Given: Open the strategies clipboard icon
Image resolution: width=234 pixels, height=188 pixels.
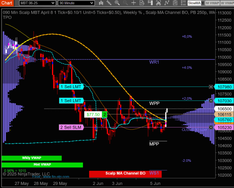Looking at the screenshot, I should (x=175, y=3).
